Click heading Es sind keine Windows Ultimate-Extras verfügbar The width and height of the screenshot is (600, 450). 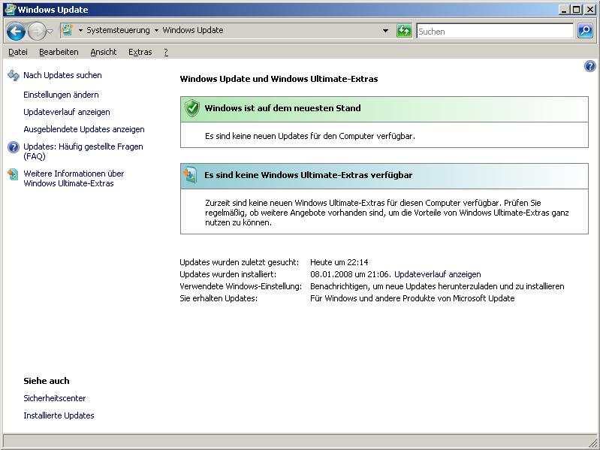[x=309, y=175]
